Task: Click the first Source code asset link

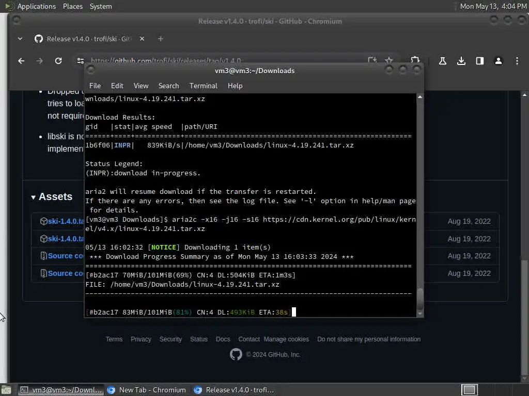Action: click(66, 256)
